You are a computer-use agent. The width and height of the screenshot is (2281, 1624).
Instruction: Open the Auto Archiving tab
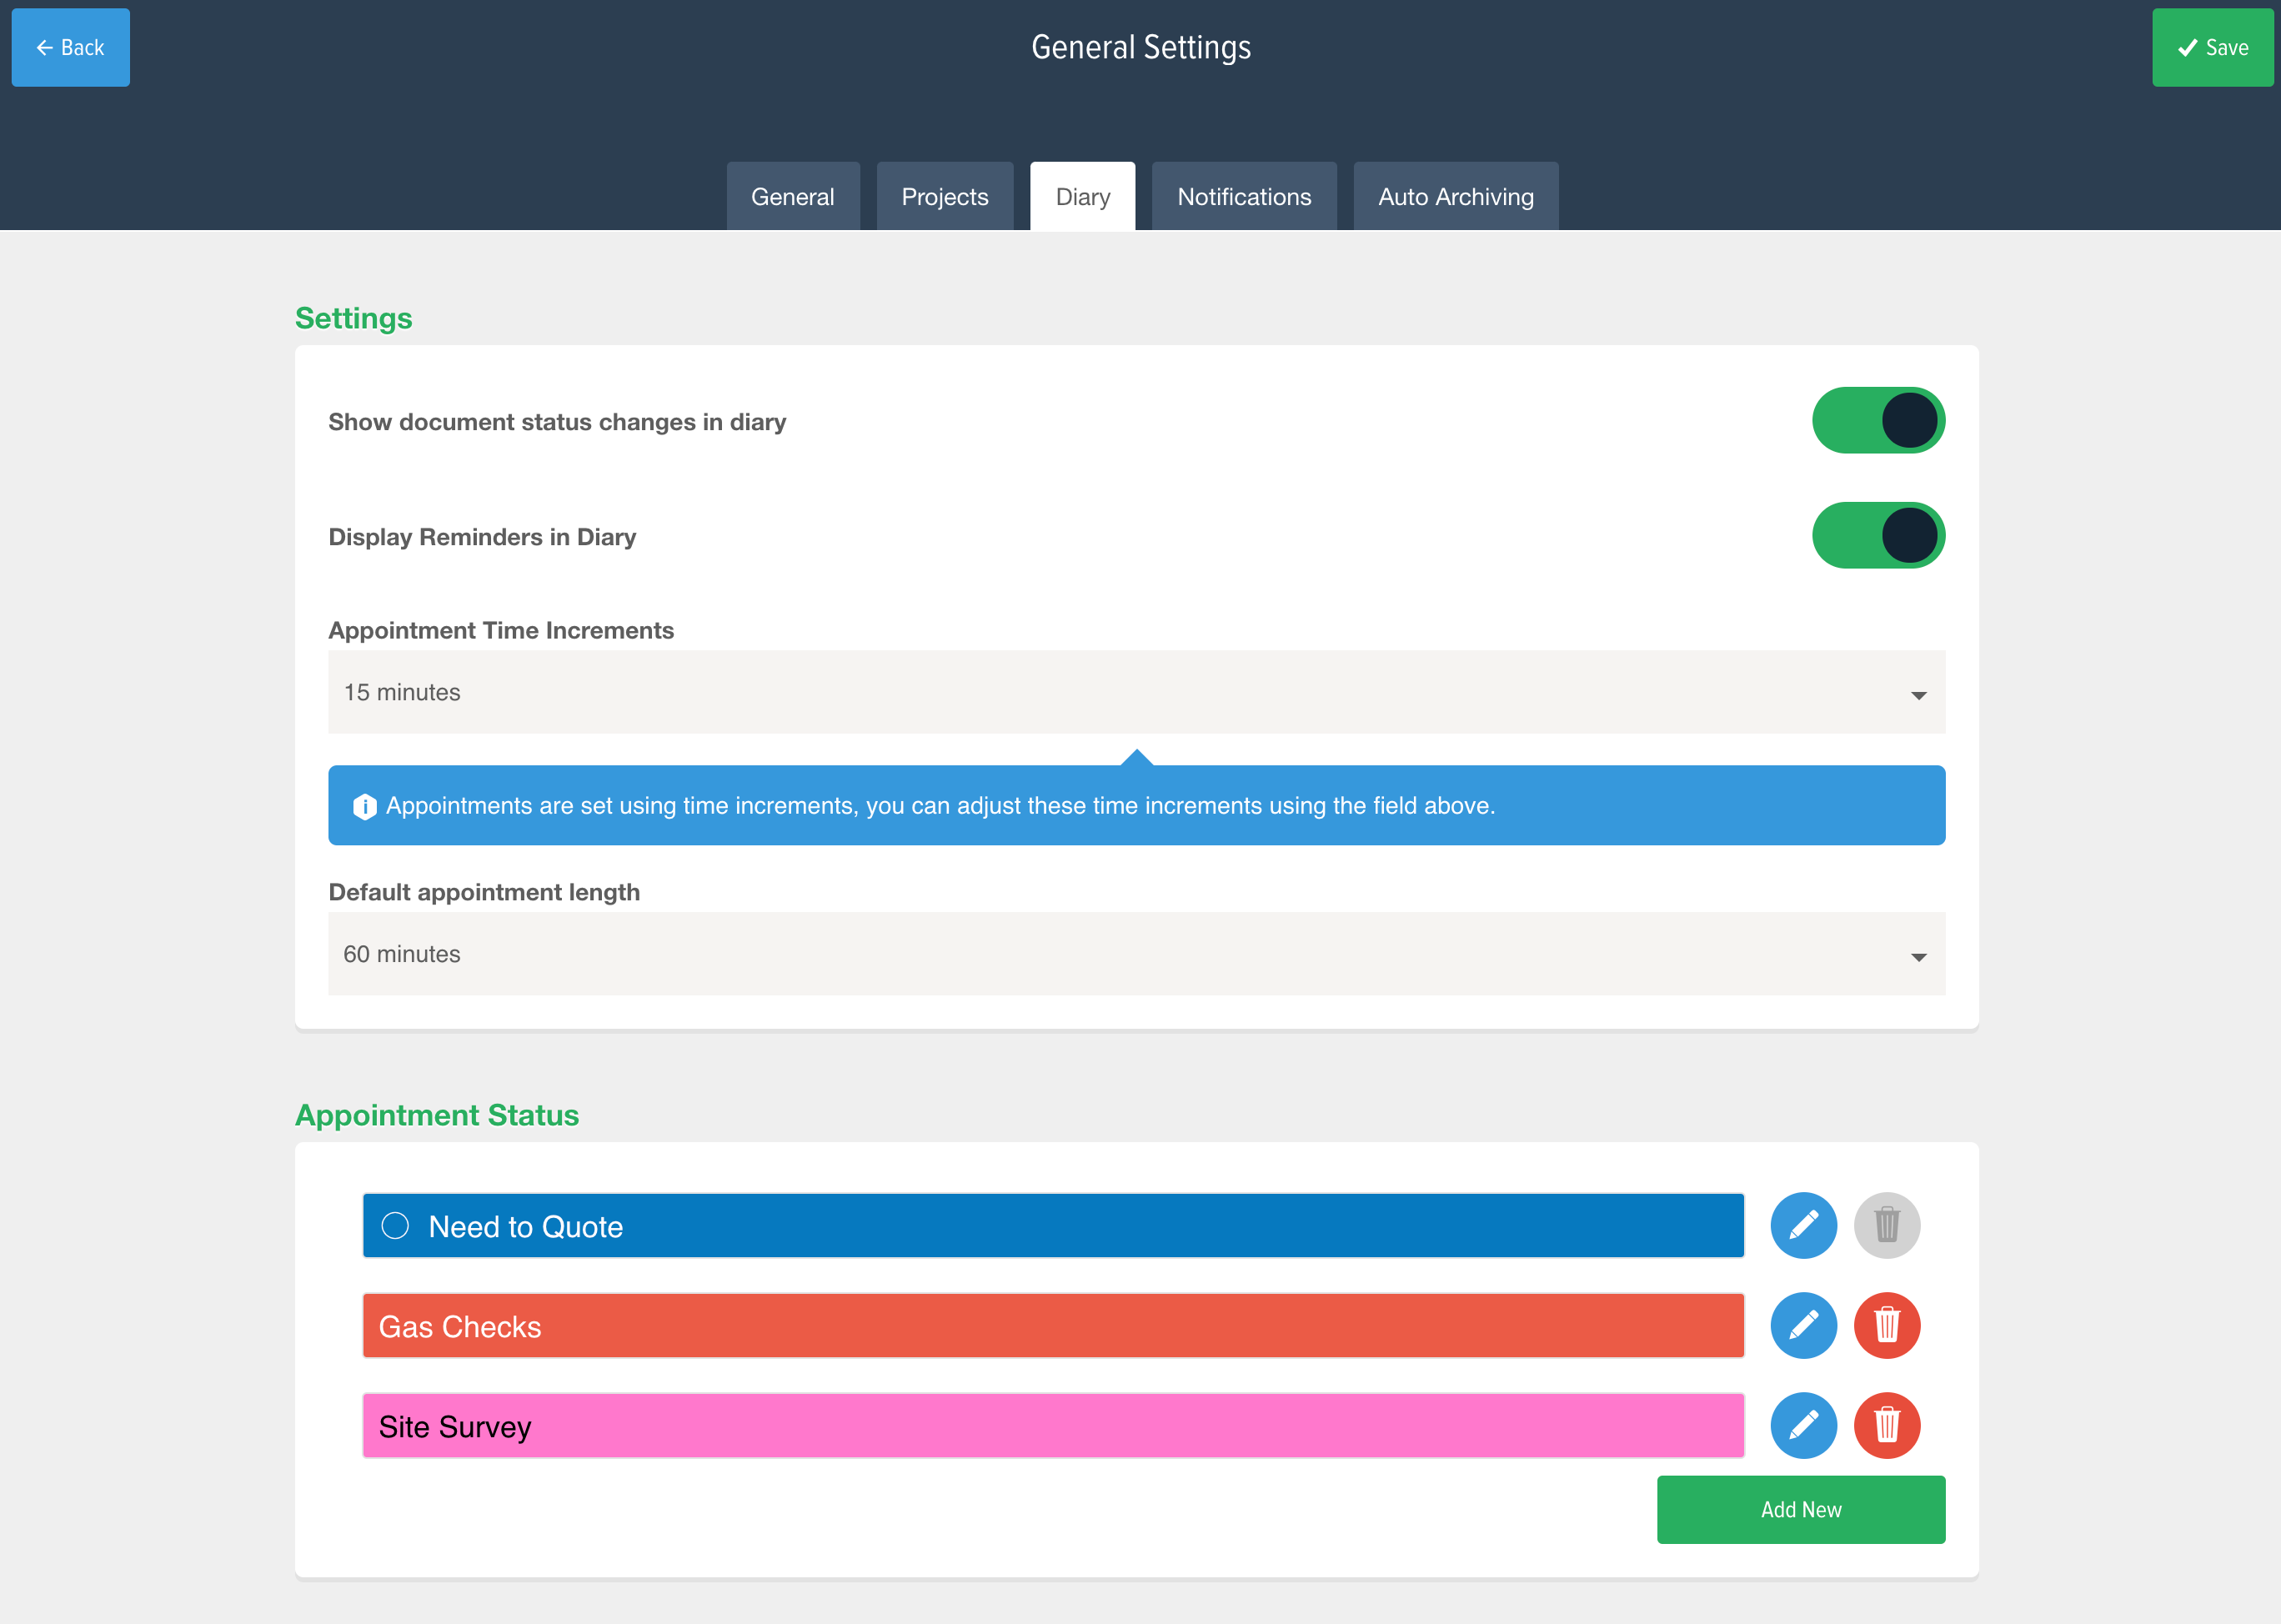1455,196
